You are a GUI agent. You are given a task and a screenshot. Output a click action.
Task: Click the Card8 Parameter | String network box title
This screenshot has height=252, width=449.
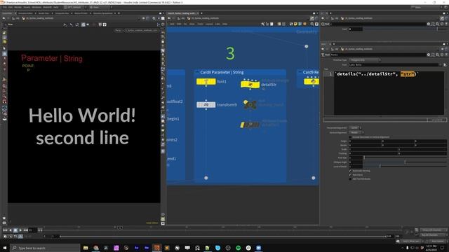point(222,72)
